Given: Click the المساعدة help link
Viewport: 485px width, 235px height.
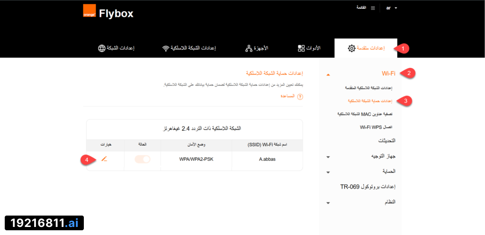Looking at the screenshot, I should tap(287, 97).
